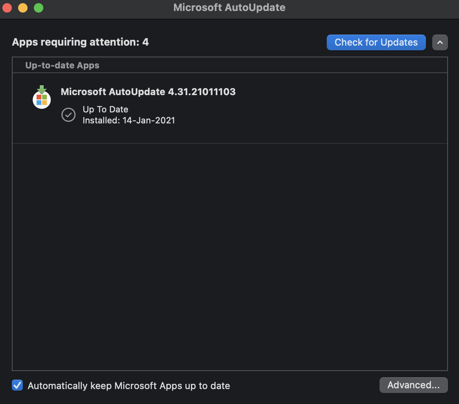The height and width of the screenshot is (404, 459).
Task: Uncheck Automatically keep Microsoft Apps up to date
Action: [x=17, y=385]
